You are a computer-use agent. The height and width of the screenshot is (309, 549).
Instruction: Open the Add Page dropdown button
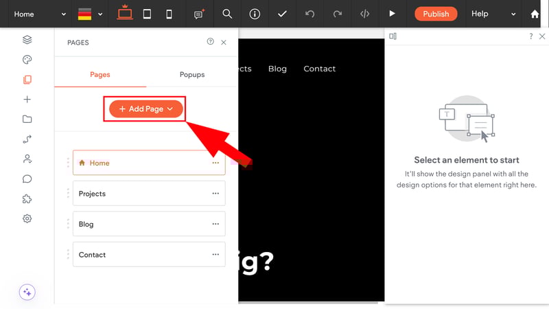(x=146, y=109)
